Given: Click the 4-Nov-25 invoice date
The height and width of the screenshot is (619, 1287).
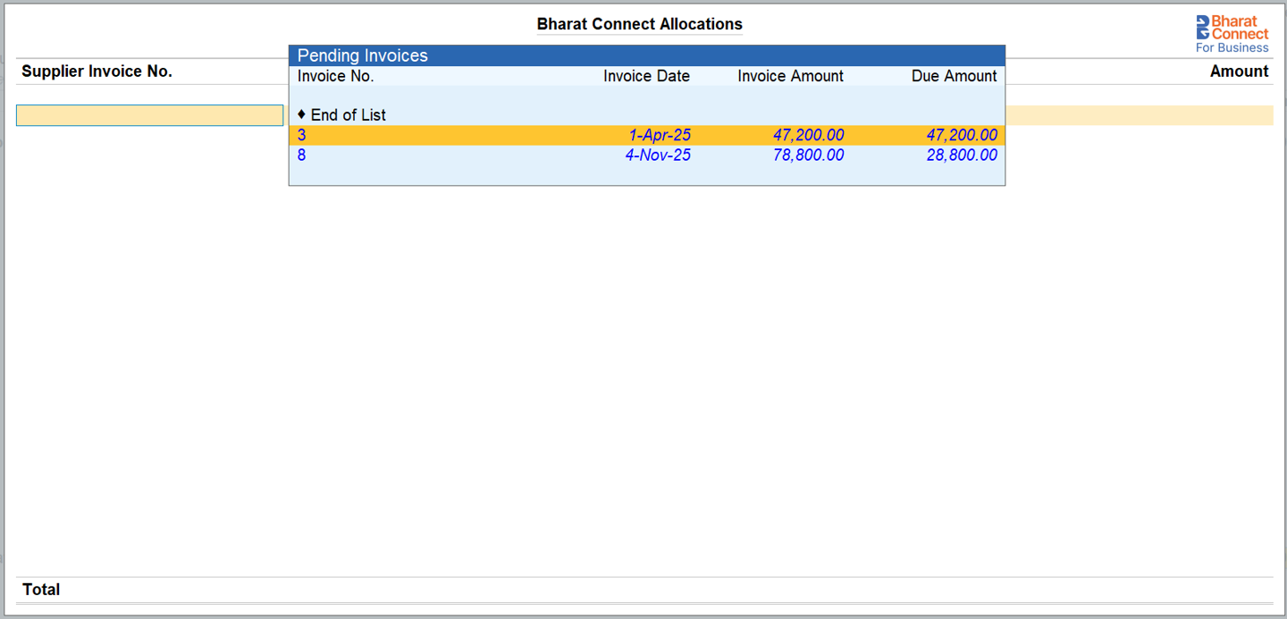Looking at the screenshot, I should 658,155.
